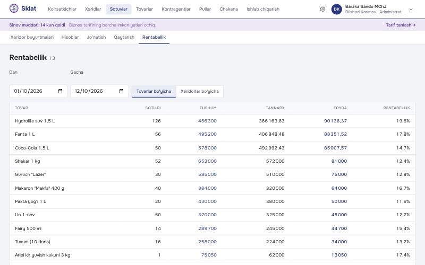Open the settings gear icon
Viewport: 425px width, 265px height.
322,9
